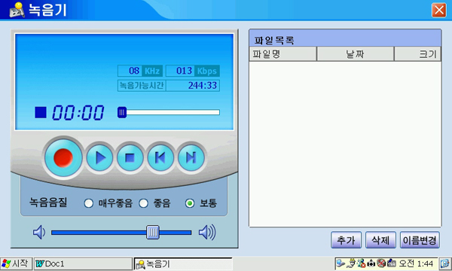Select the 좋음 quality radio button
Image resolution: width=452 pixels, height=271 pixels.
(x=144, y=203)
